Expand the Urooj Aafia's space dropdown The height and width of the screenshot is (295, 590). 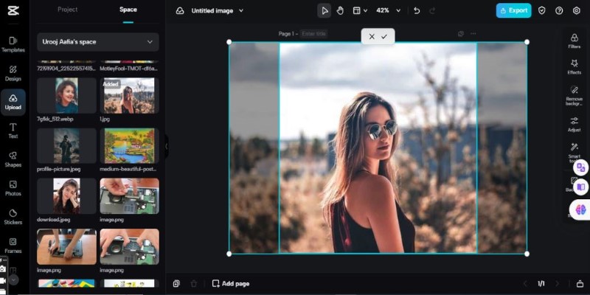coord(98,42)
